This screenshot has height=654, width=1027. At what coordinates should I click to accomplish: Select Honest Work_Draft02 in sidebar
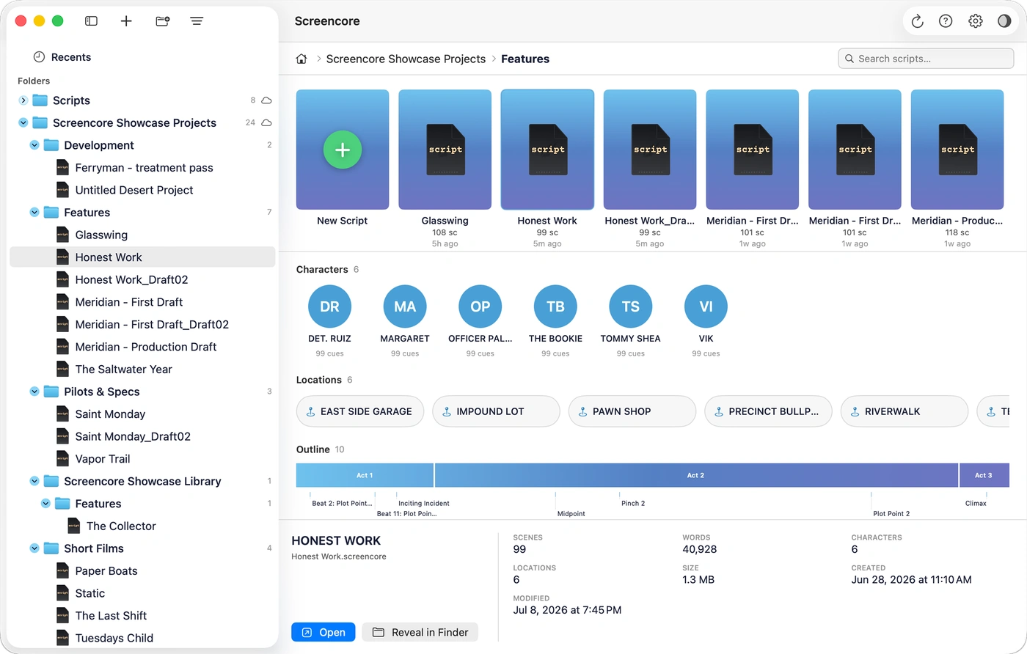[x=143, y=279]
